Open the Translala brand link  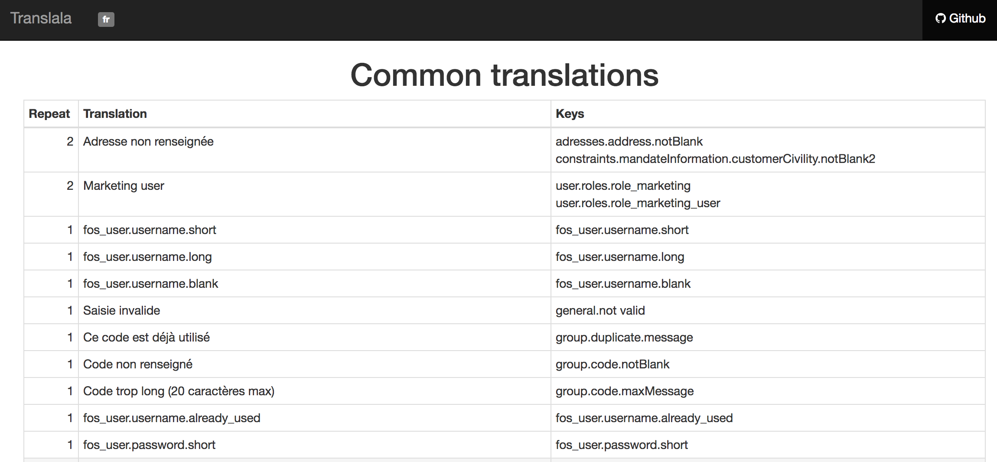point(41,18)
